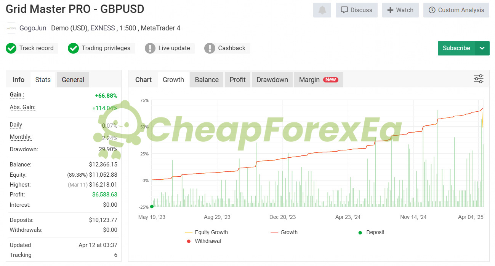Expand the Subscribe dropdown arrow
Image resolution: width=495 pixels, height=266 pixels.
tap(482, 48)
